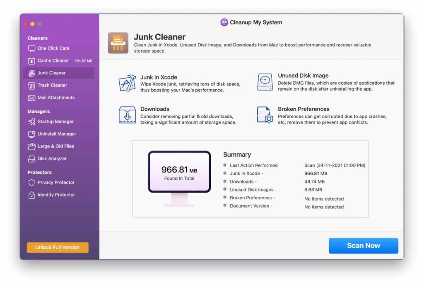Image resolution: width=424 pixels, height=286 pixels.
Task: Switch to Uninstall Manager
Action: click(58, 134)
